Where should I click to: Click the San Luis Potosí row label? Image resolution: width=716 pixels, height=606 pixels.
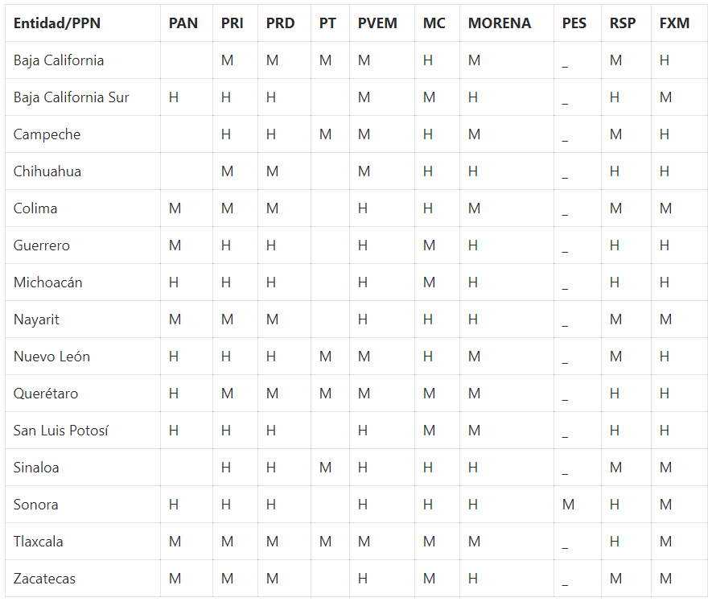pyautogui.click(x=61, y=431)
